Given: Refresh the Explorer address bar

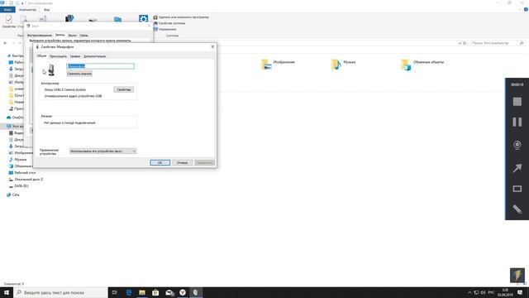Looking at the screenshot, I should (465, 43).
